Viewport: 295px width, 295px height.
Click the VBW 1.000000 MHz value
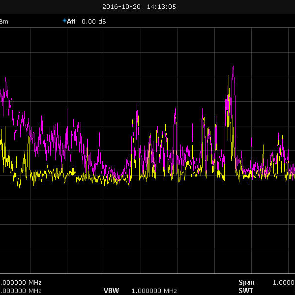pos(154,291)
